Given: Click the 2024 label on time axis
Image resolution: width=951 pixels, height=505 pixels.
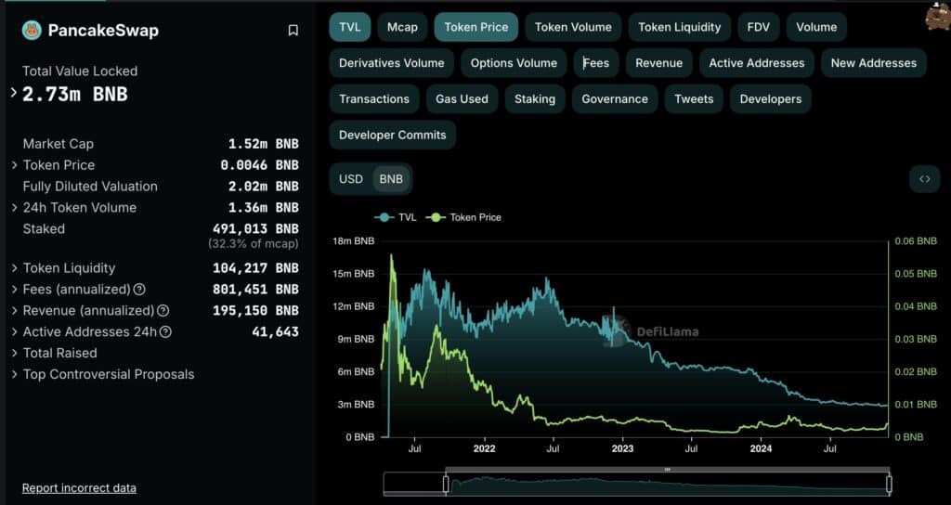Looking at the screenshot, I should coord(761,448).
